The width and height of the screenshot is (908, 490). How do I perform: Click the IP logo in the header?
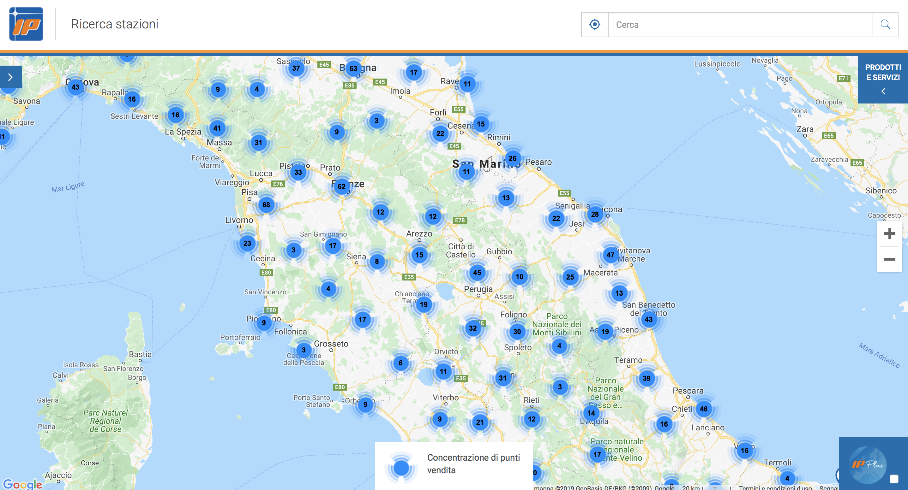[26, 24]
